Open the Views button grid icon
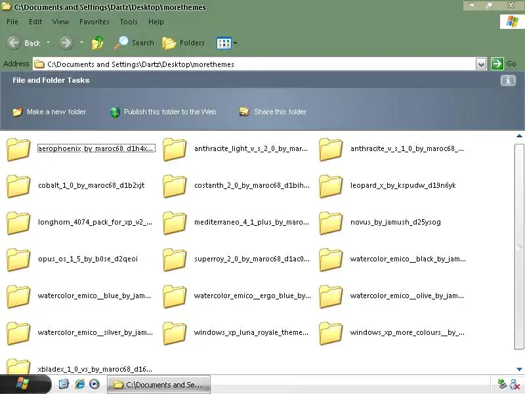The image size is (525, 394). coord(224,43)
